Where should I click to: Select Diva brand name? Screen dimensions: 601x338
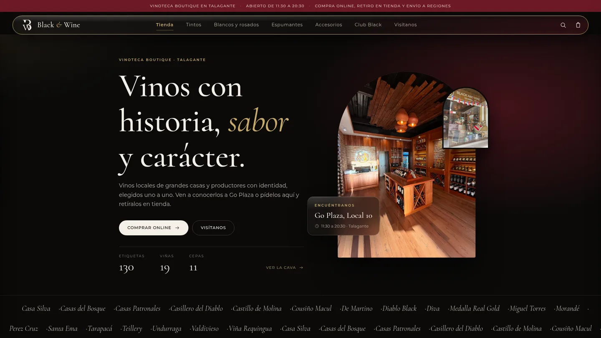(433, 308)
